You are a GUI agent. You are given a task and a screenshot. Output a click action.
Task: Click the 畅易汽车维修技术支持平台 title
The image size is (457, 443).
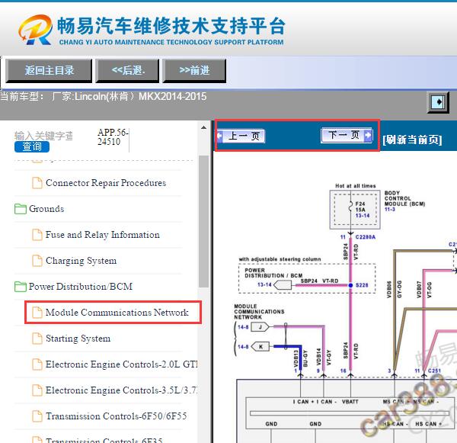pos(171,26)
